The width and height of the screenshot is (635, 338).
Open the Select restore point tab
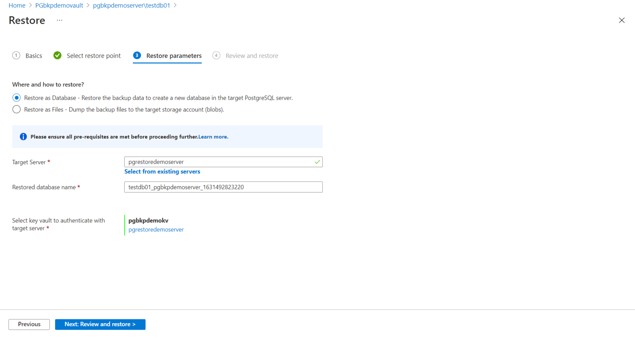[x=93, y=55]
